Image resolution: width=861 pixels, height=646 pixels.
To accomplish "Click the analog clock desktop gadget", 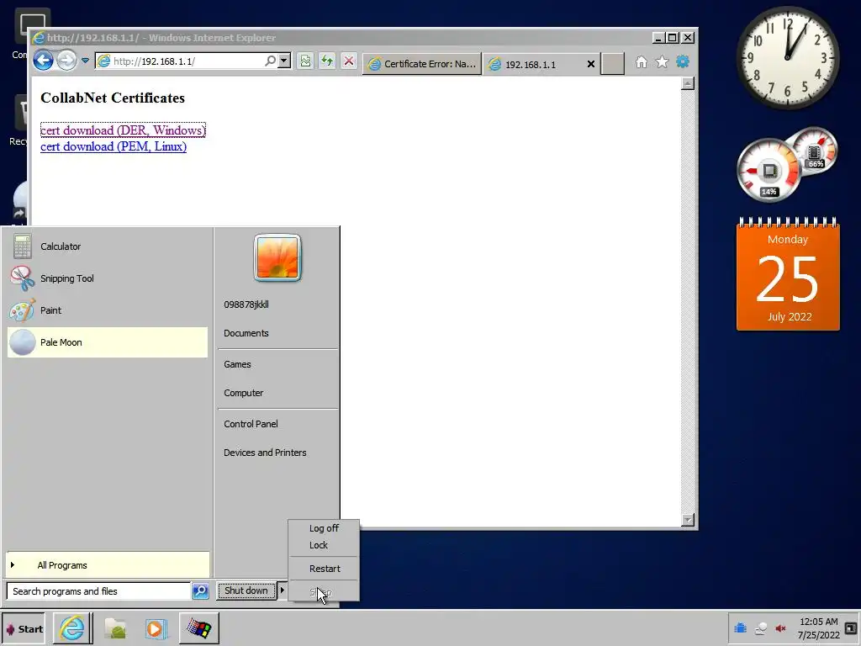I will coord(787,58).
